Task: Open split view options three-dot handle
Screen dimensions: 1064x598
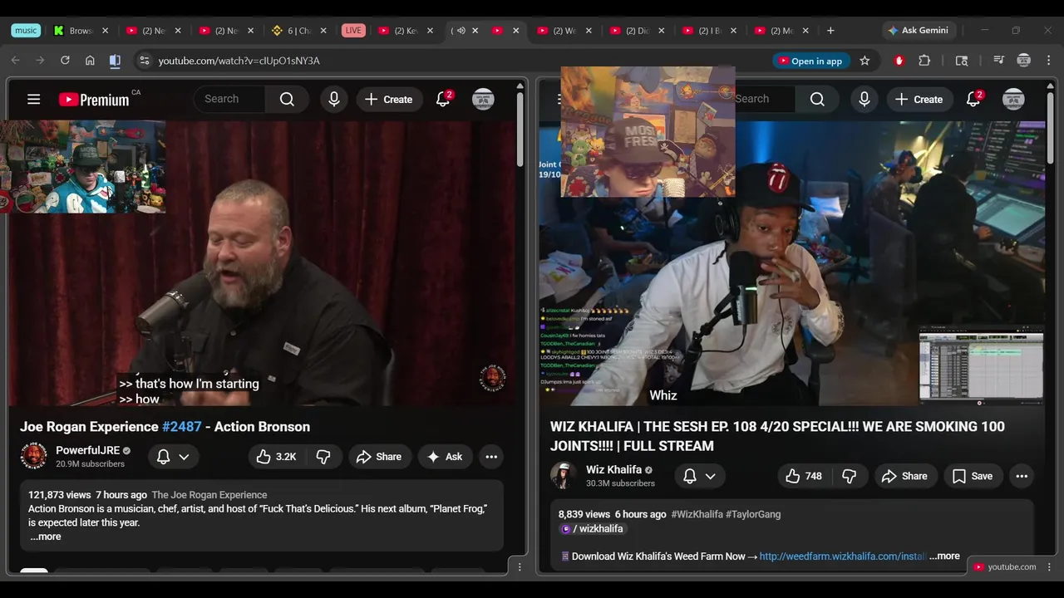Action: 520,567
